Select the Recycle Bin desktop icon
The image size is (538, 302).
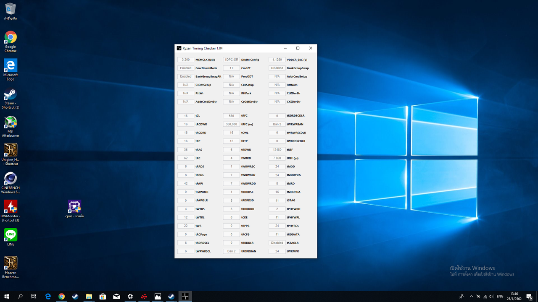pyautogui.click(x=11, y=11)
